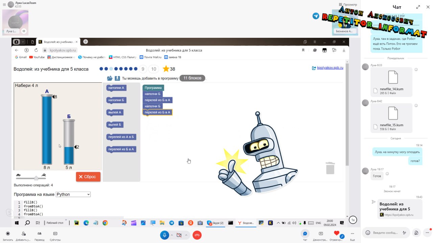Image resolution: width=433 pixels, height=243 pixels.
Task: Open Windows Start menu
Action: (x=16, y=223)
